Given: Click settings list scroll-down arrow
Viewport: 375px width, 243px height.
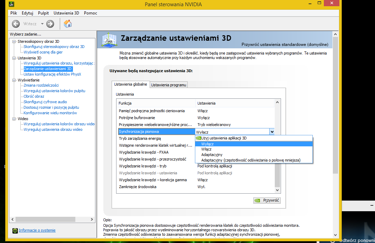Looking at the screenshot, I should tap(278, 190).
